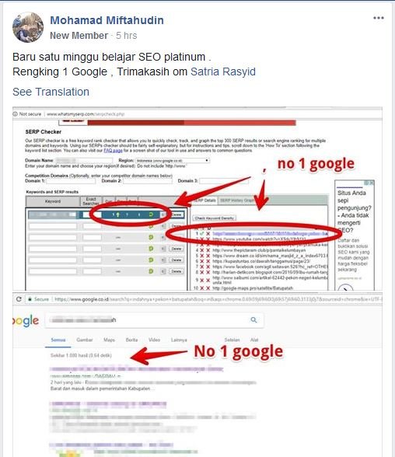Click the Secure padlock icon
The height and width of the screenshot is (457, 395).
(30, 299)
